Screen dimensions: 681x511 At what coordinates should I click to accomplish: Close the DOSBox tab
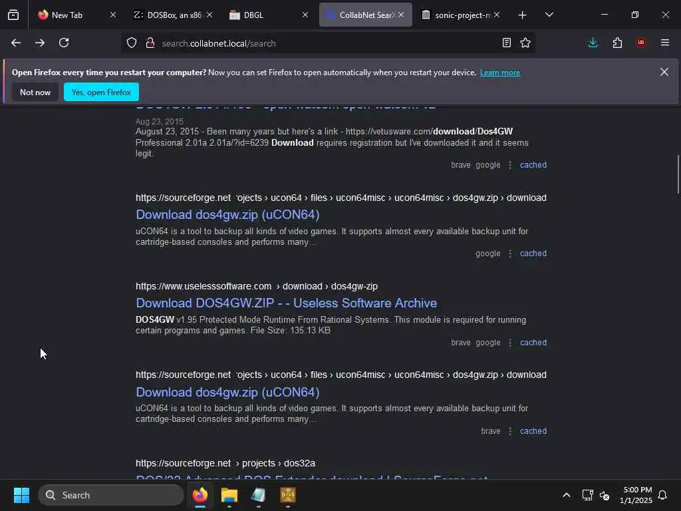tap(209, 15)
